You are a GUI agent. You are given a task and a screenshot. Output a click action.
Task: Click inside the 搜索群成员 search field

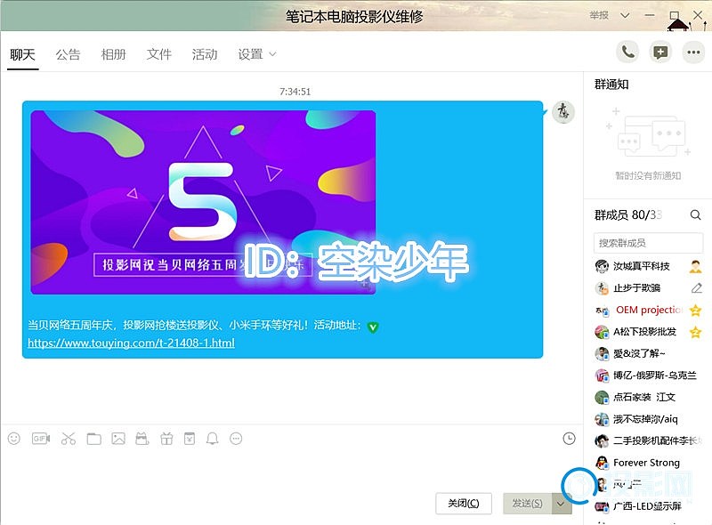click(648, 243)
